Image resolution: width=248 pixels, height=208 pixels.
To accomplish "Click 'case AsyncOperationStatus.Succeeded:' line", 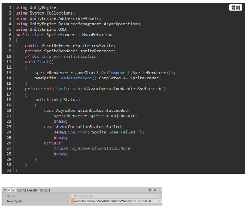I will tap(87, 111).
